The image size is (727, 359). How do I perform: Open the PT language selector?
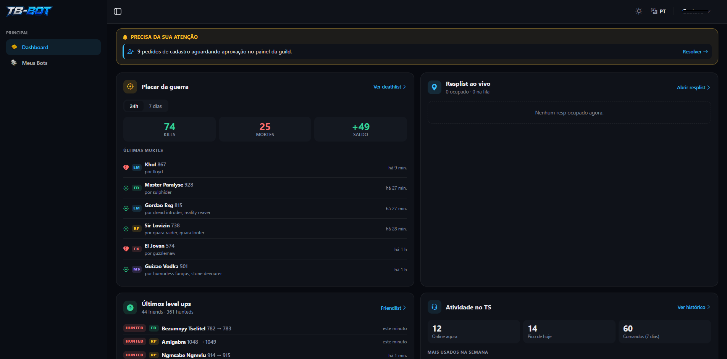658,11
